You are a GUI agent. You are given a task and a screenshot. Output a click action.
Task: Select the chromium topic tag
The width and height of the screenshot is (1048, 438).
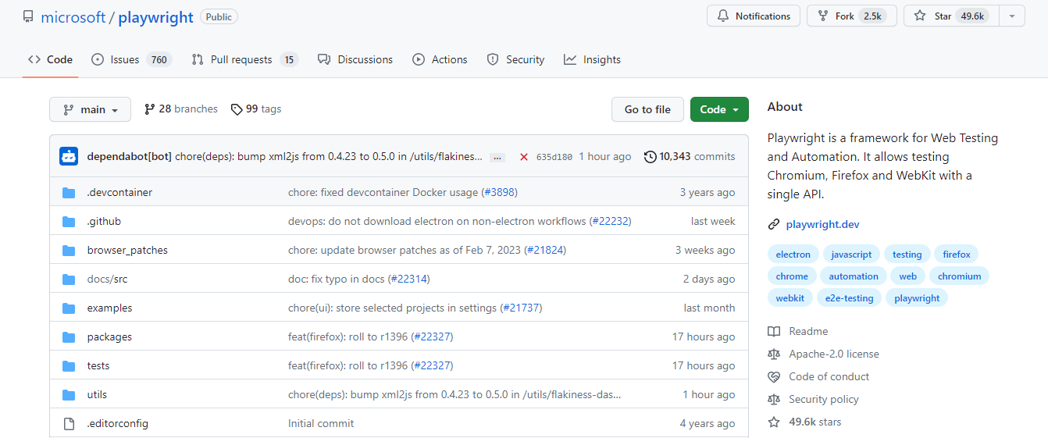960,276
